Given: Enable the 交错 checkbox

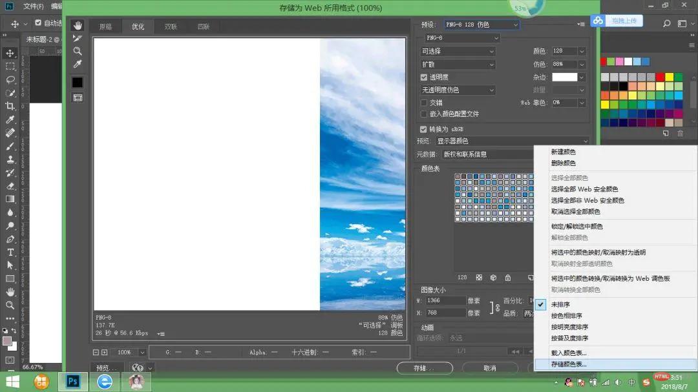Looking at the screenshot, I should [423, 102].
